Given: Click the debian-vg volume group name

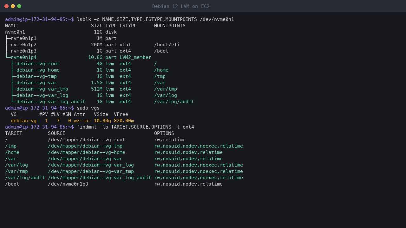Looking at the screenshot, I should pyautogui.click(x=23, y=121).
